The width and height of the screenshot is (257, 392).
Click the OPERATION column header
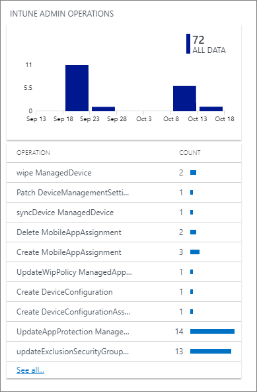(x=33, y=153)
